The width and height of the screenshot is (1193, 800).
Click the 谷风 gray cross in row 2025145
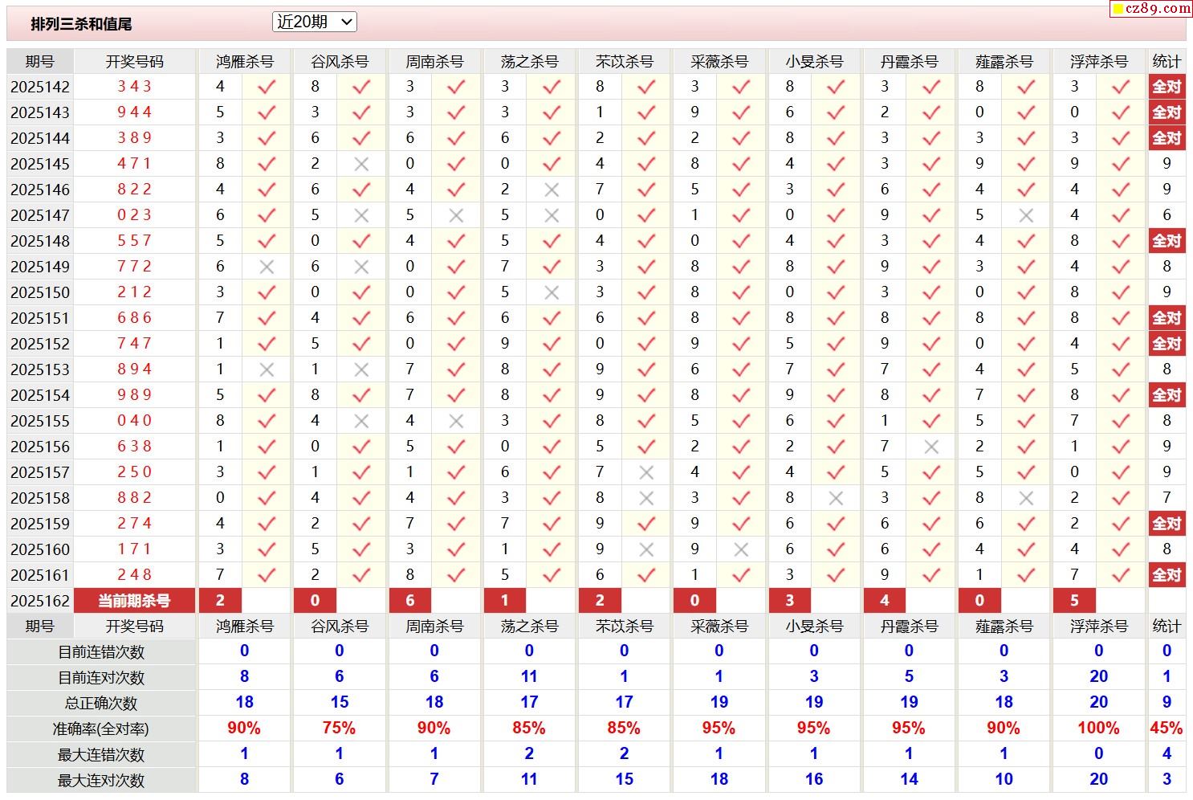point(361,164)
